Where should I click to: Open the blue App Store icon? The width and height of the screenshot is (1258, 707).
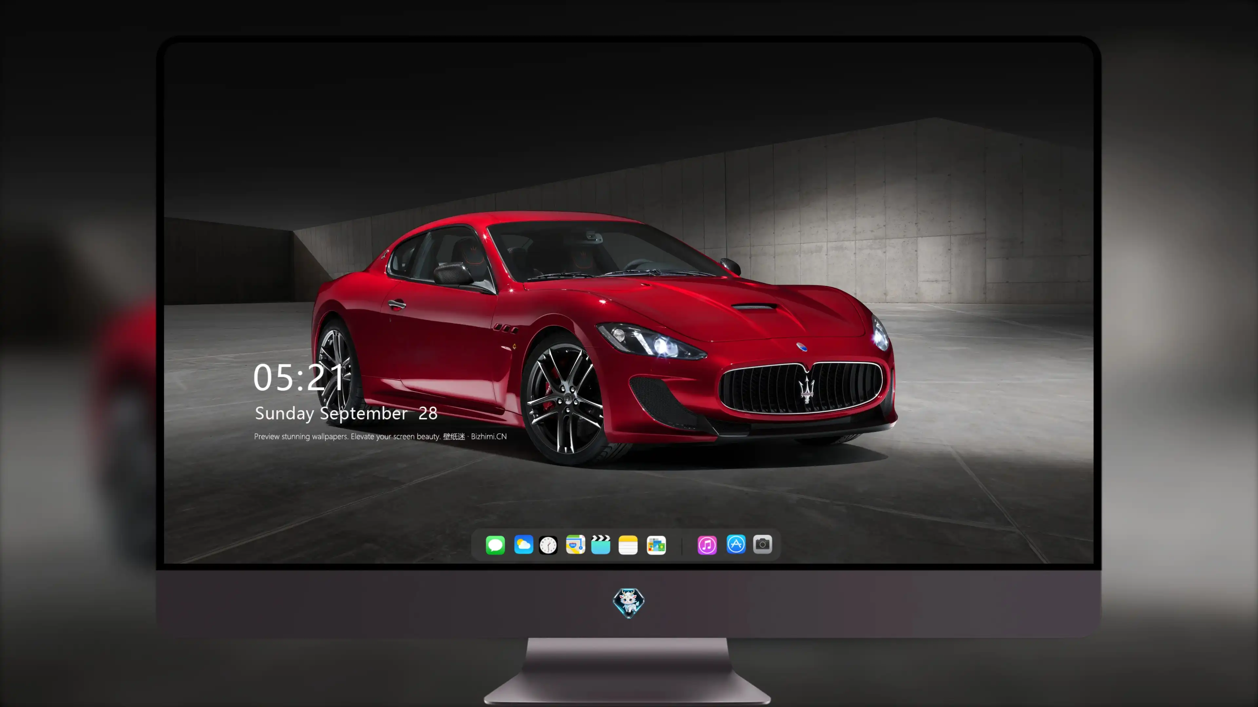click(736, 544)
